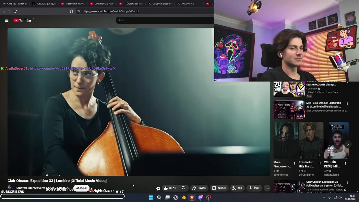The image size is (359, 202).
Task: Click the Klip scissors button
Action: (x=237, y=188)
